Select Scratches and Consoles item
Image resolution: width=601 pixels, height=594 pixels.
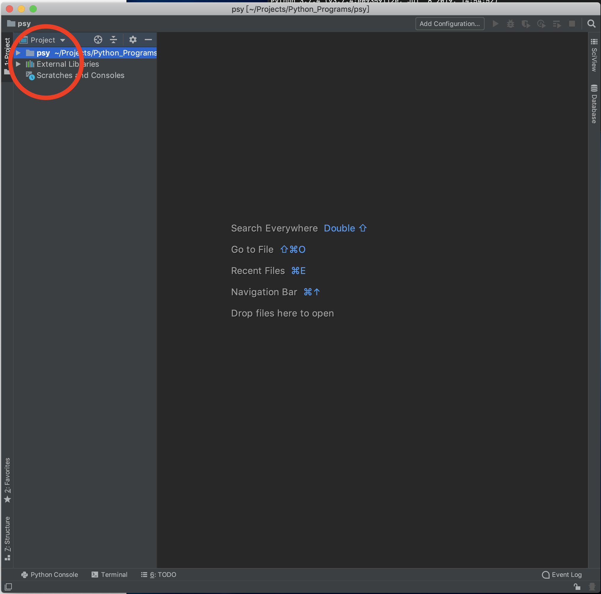click(80, 76)
